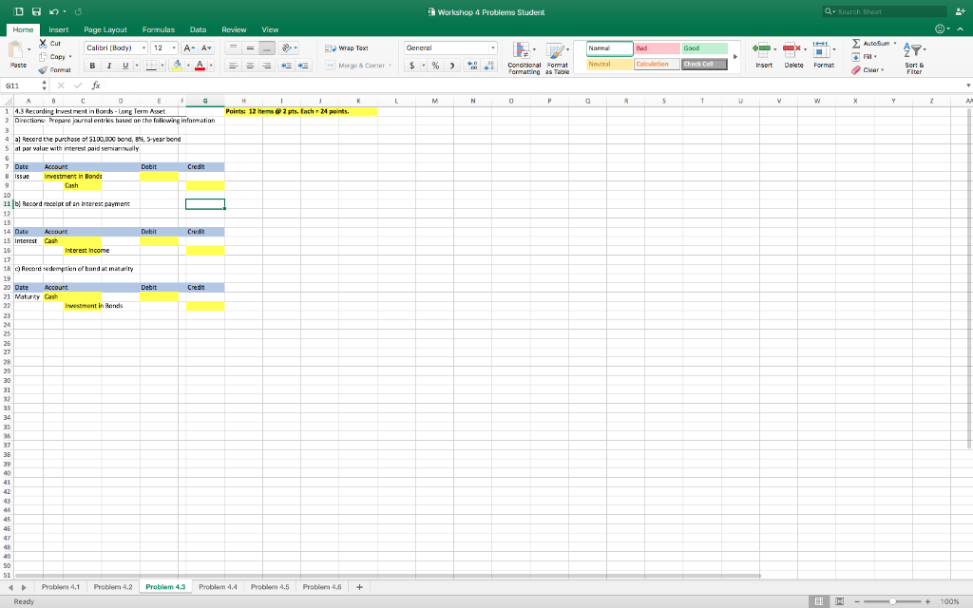Apply the Bad cell style
The image size is (973, 608).
pyautogui.click(x=657, y=48)
